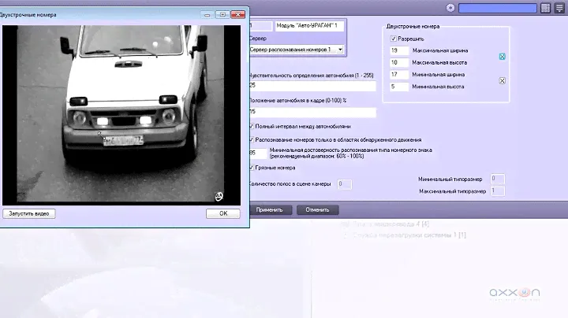Click the gray X icon beside minimum width
Image resolution: width=568 pixels, height=318 pixels.
point(502,80)
